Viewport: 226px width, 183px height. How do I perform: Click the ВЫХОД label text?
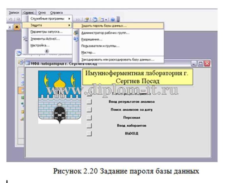pos(131,133)
